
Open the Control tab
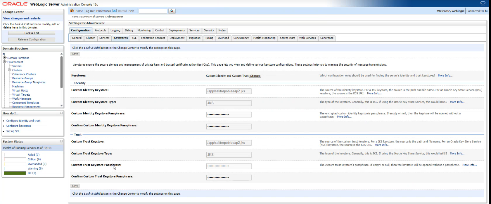point(160,30)
